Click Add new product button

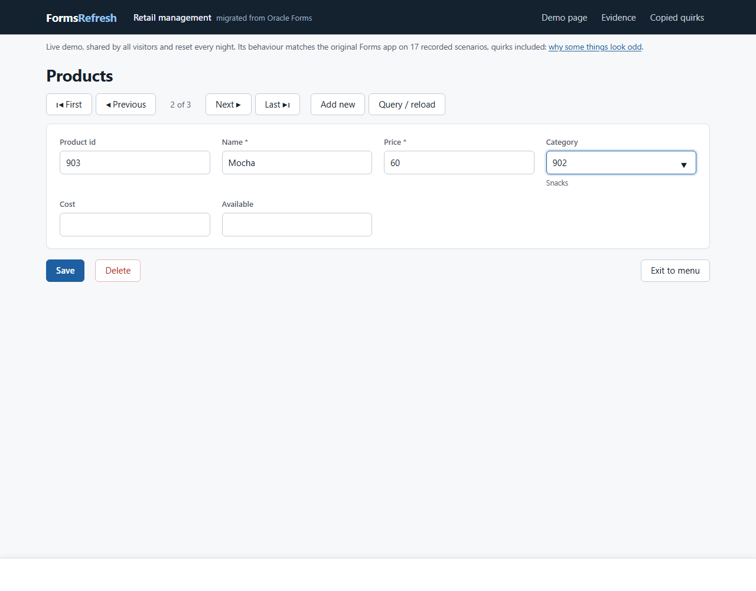pos(338,105)
